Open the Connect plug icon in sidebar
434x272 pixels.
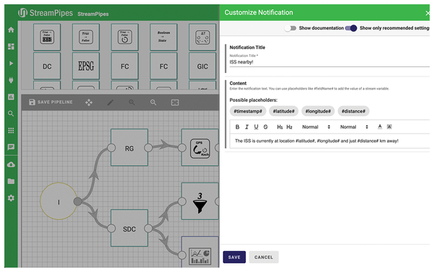pos(11,80)
